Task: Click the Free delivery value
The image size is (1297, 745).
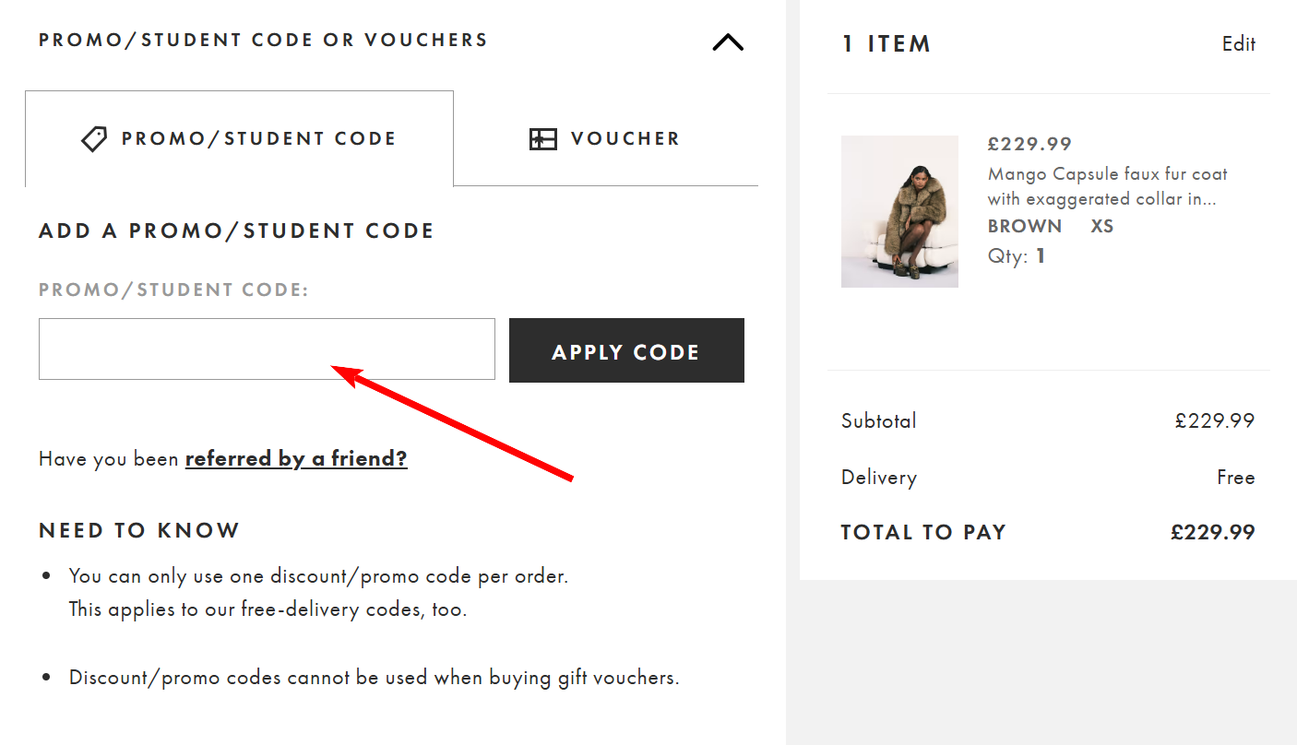Action: [1235, 478]
